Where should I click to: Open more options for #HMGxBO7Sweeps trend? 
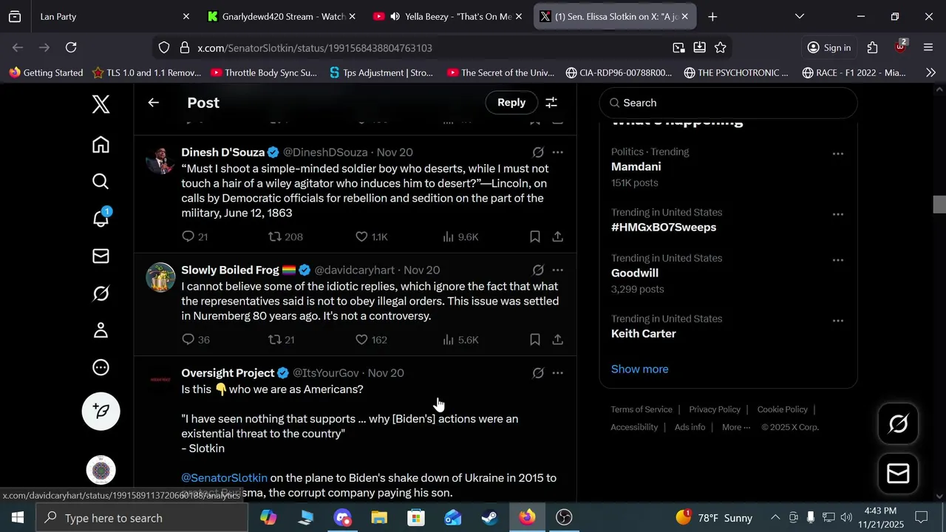838,214
